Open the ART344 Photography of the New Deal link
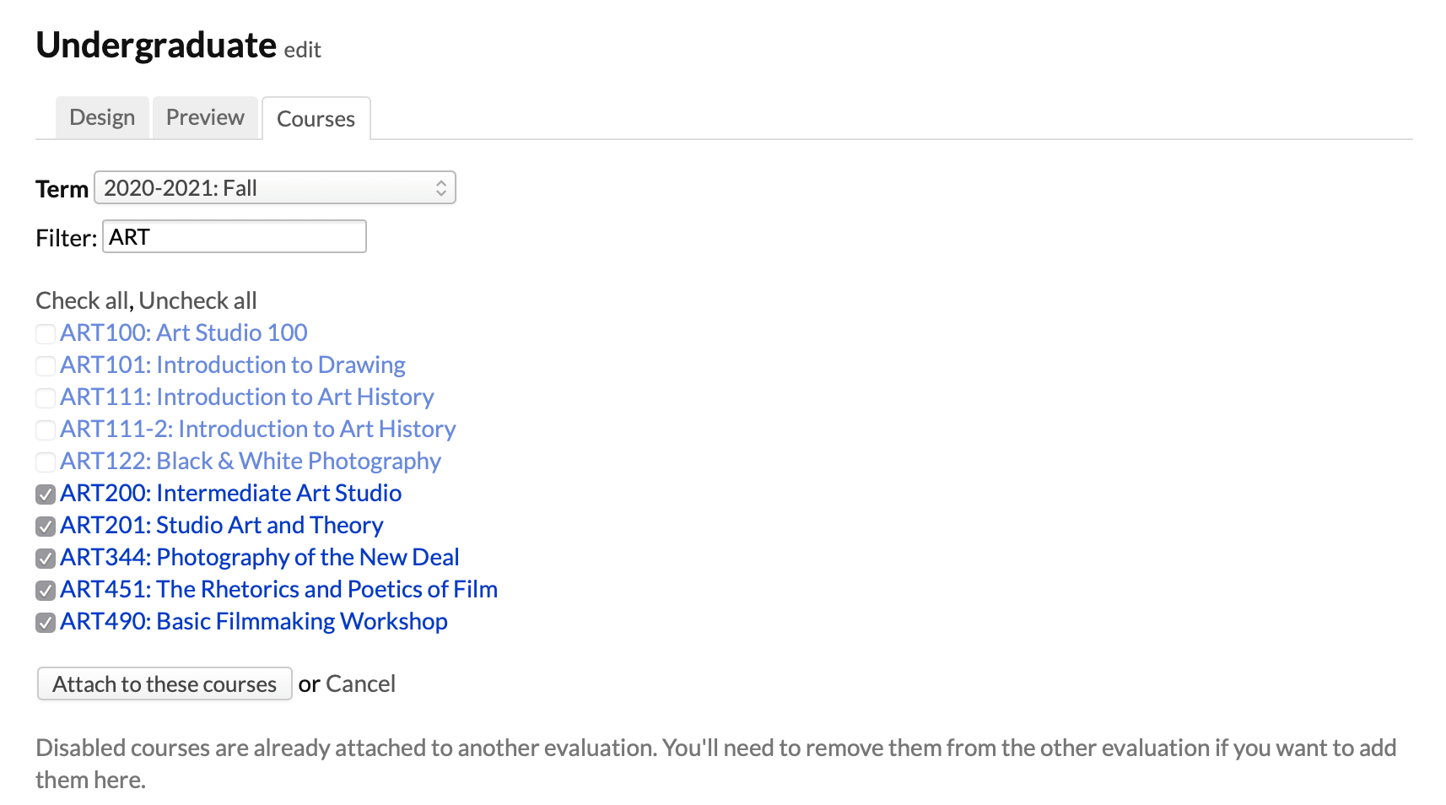Screen dimensions: 1446x805 [259, 558]
